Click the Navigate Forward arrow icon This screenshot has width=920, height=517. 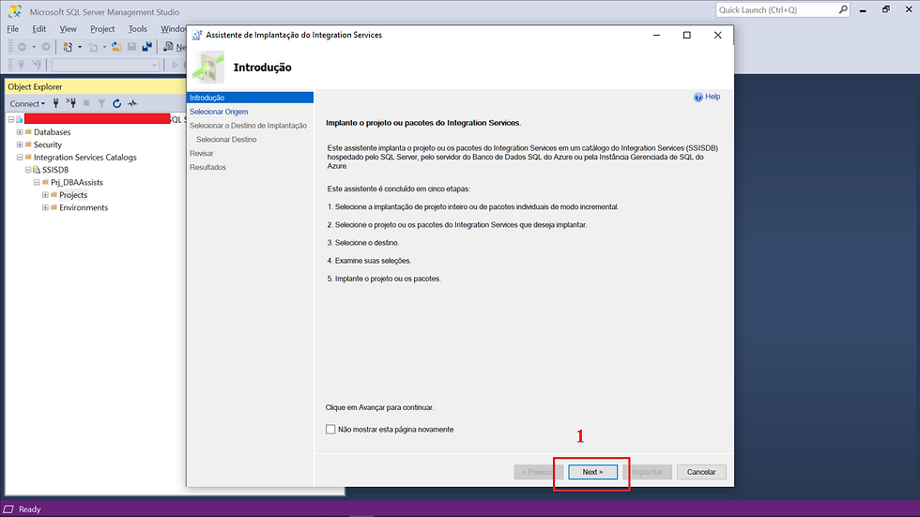[x=46, y=47]
